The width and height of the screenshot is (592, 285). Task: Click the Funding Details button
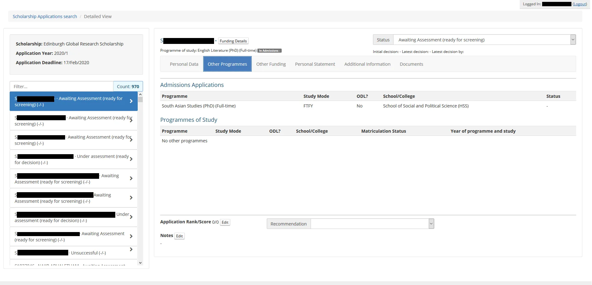233,41
